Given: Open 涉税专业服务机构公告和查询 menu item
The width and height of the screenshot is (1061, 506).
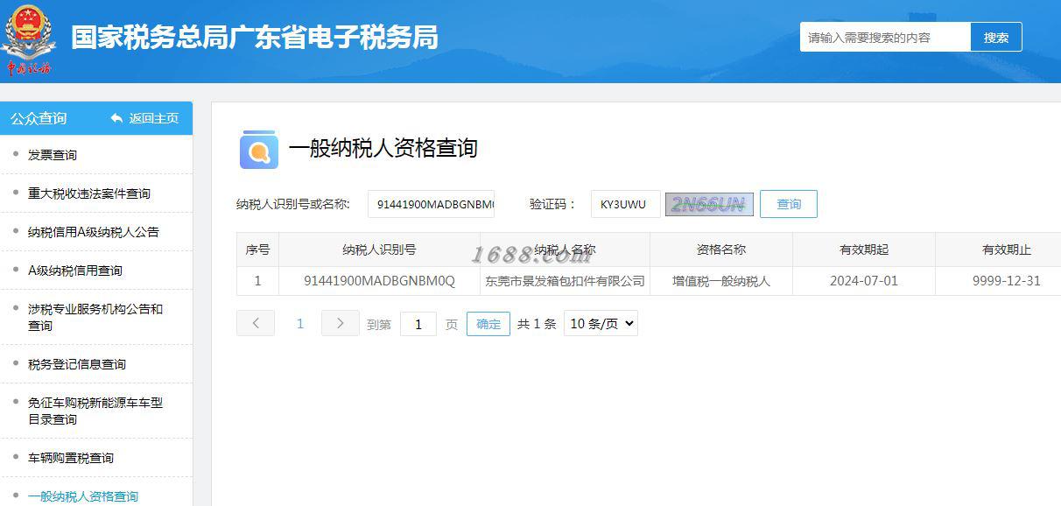Looking at the screenshot, I should (95, 317).
